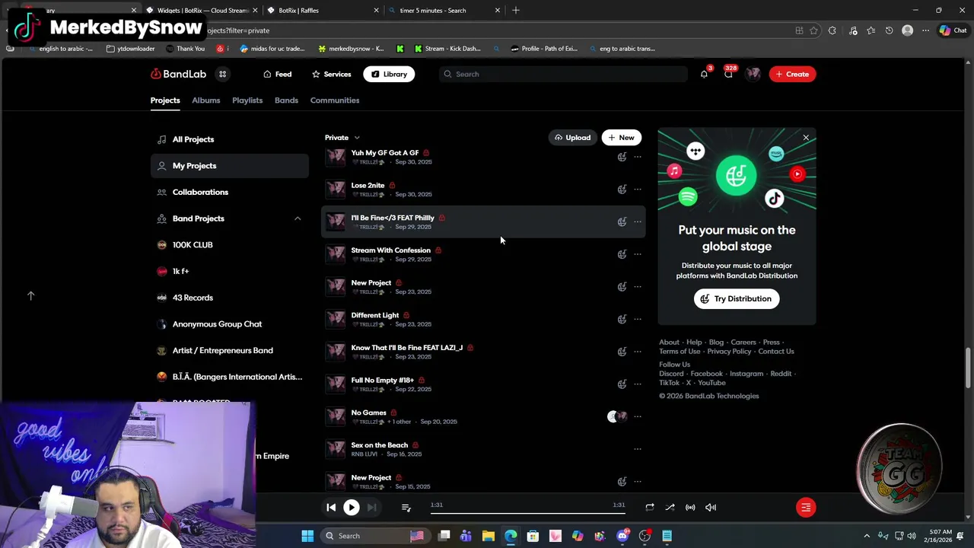
Task: Toggle the broadcast radio icon in player
Action: point(690,507)
